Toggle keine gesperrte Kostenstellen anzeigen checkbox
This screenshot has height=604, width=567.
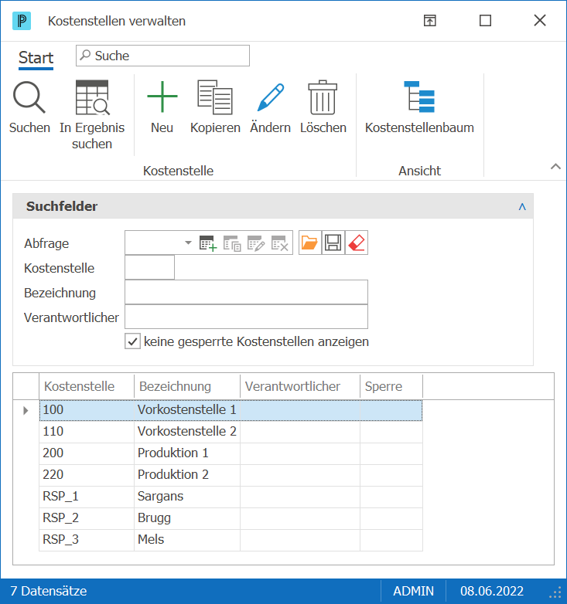pos(132,341)
